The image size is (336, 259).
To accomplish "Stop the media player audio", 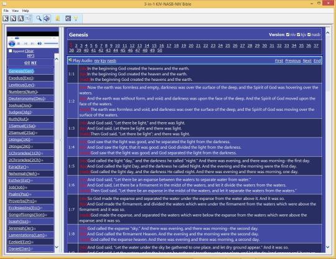I will [x=19, y=44].
